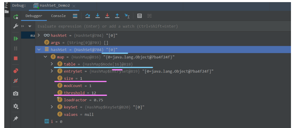Click the HashMap$EntrySet@819 value text

[115, 71]
